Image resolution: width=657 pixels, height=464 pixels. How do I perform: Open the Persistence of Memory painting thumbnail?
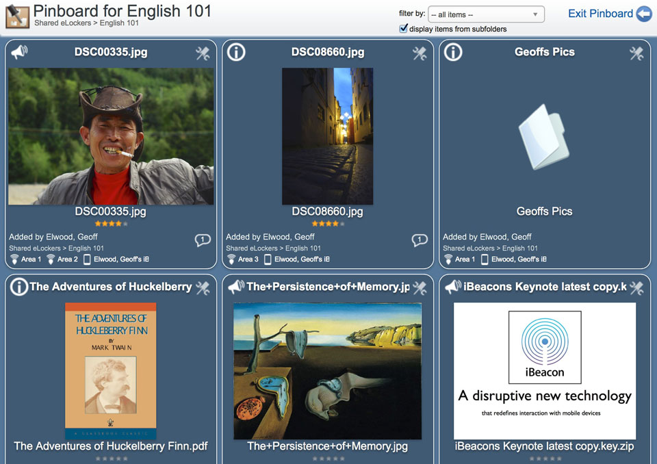click(x=328, y=371)
